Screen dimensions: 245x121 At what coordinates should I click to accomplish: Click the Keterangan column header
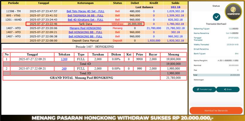pyautogui.click(x=85, y=3)
